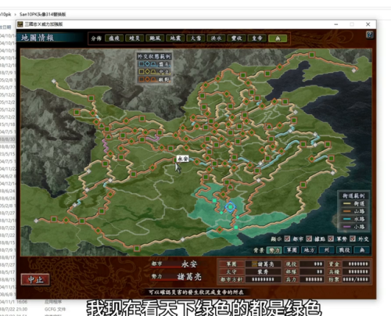Viewport: 391px width, 316px height.
Task: Set background to 地方
Action: [x=309, y=250]
